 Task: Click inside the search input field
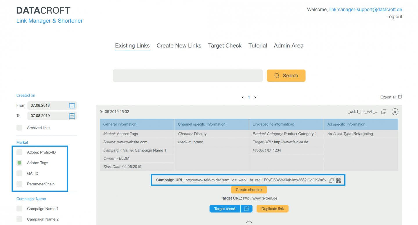coord(188,75)
